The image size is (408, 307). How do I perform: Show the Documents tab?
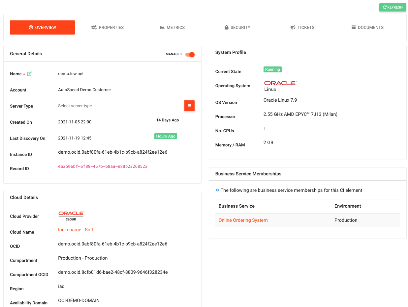pyautogui.click(x=367, y=27)
